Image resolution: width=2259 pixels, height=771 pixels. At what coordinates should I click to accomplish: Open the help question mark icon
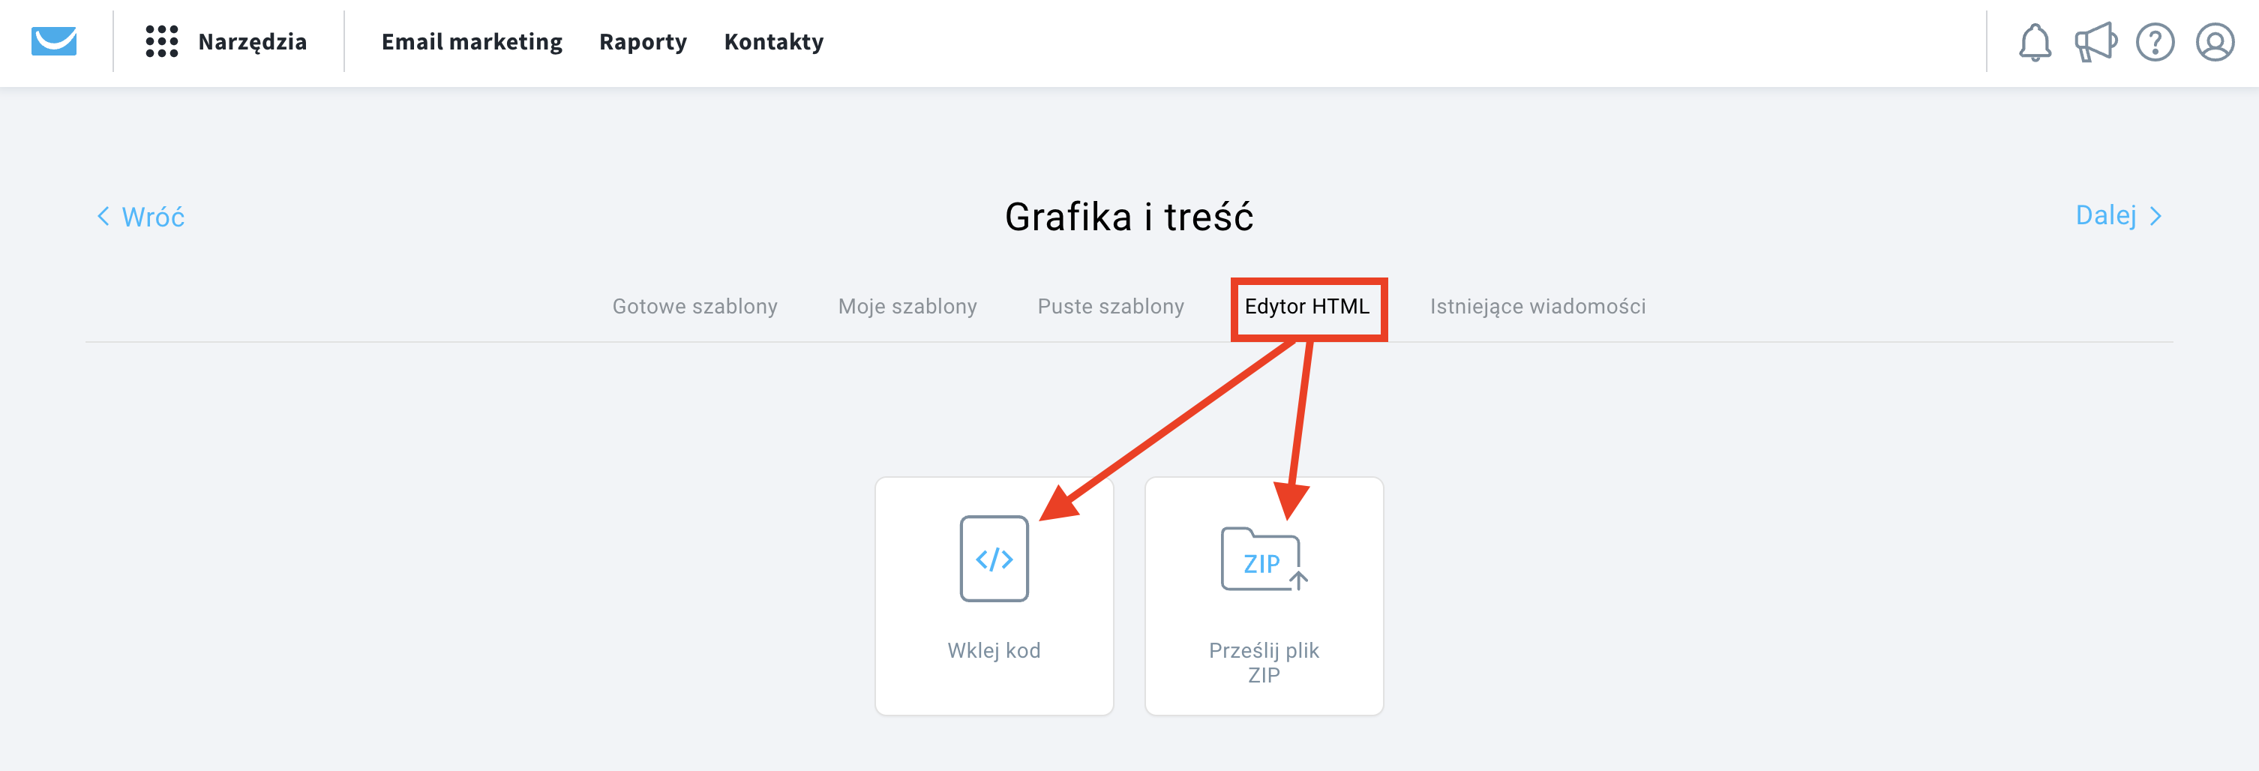pos(2155,42)
